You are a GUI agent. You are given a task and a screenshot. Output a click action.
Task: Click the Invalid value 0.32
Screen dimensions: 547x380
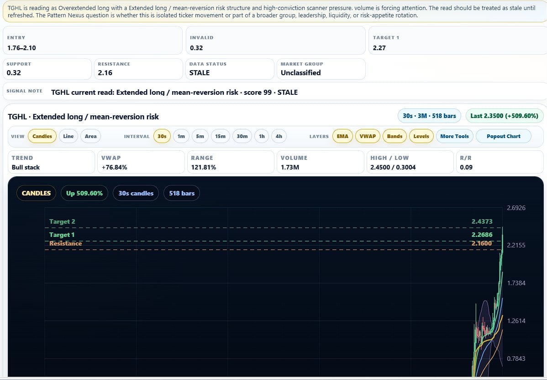point(196,48)
